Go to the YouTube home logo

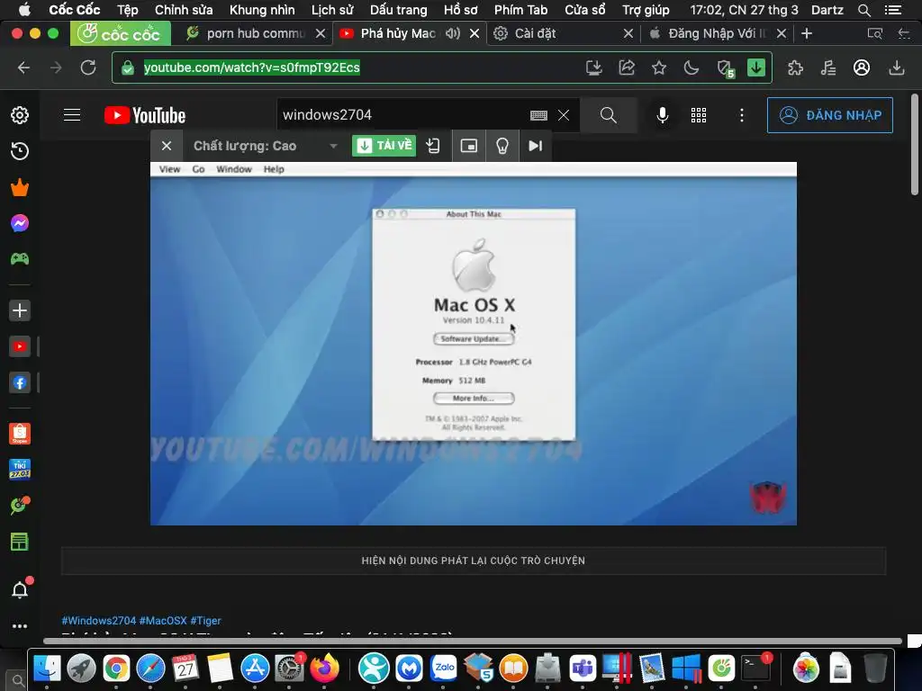click(x=145, y=115)
